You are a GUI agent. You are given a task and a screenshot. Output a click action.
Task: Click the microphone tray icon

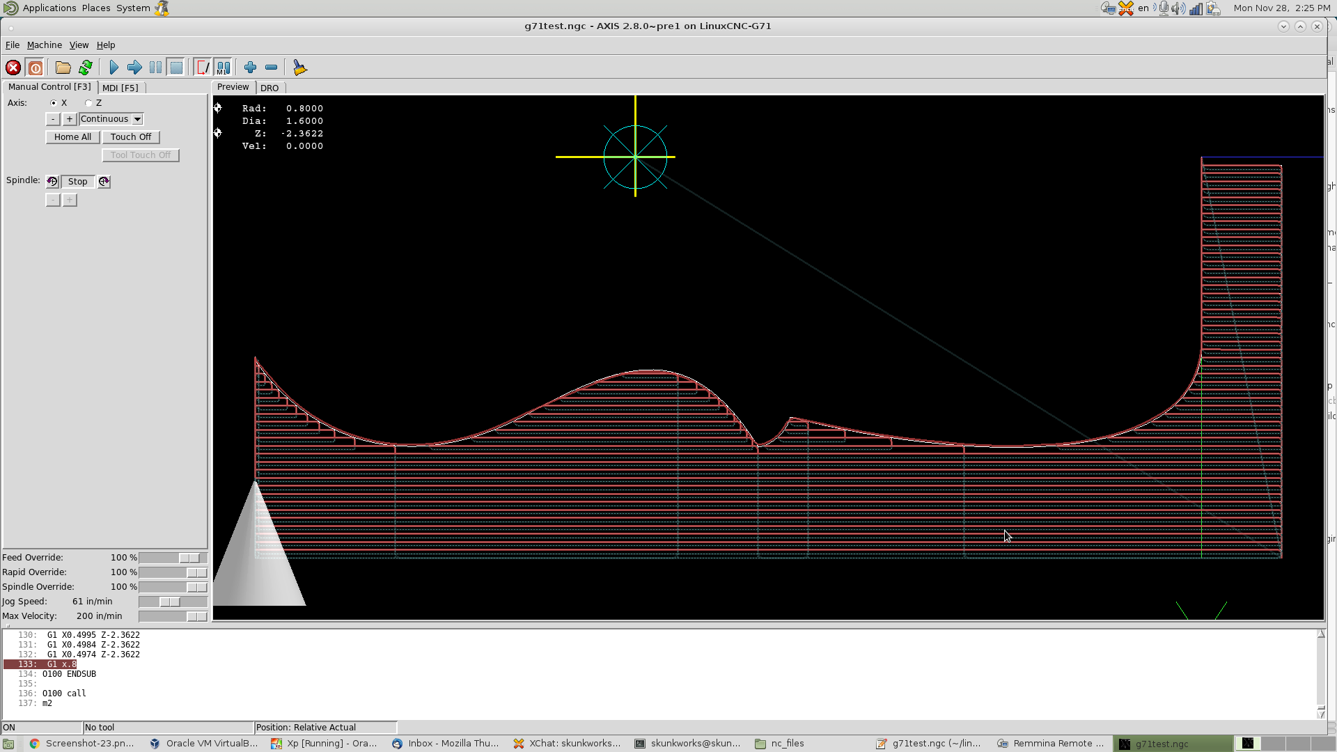point(1162,8)
